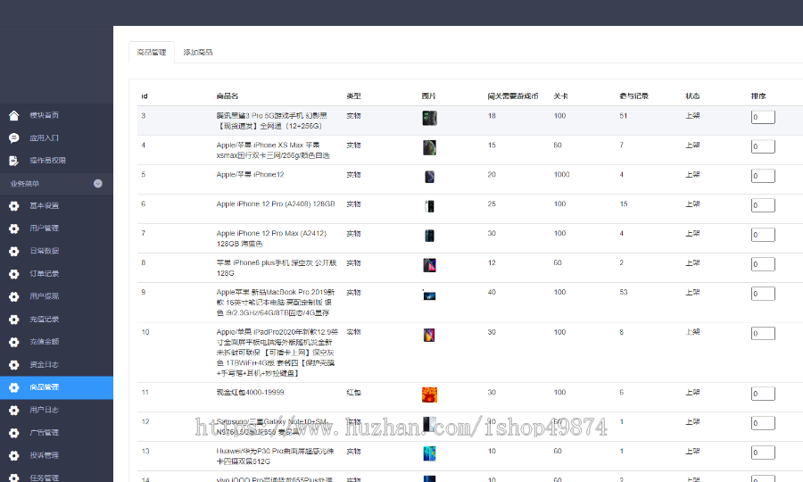Click the 商品名 column header
This screenshot has height=482, width=803.
[227, 96]
